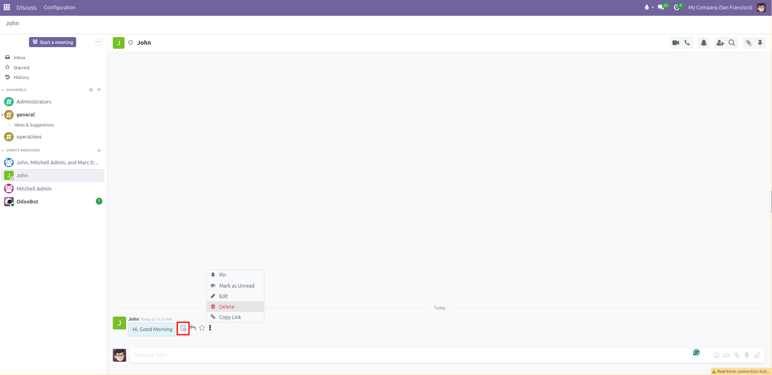Viewport: 772px width, 375px height.
Task: Click Start a meeting button
Action: (x=52, y=42)
